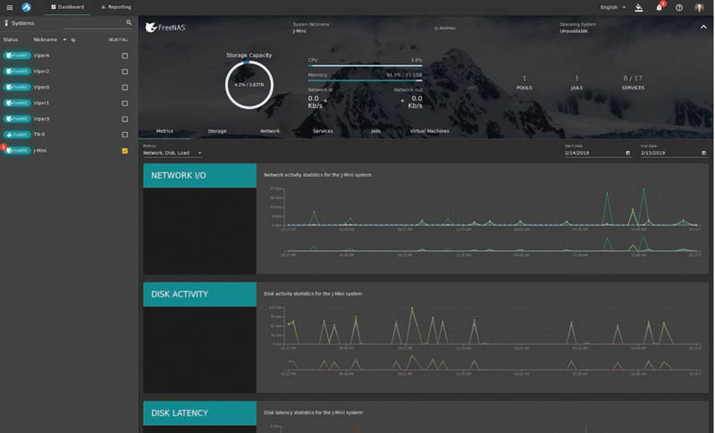Select the Virtual Machines tab
The image size is (715, 433).
click(x=429, y=131)
